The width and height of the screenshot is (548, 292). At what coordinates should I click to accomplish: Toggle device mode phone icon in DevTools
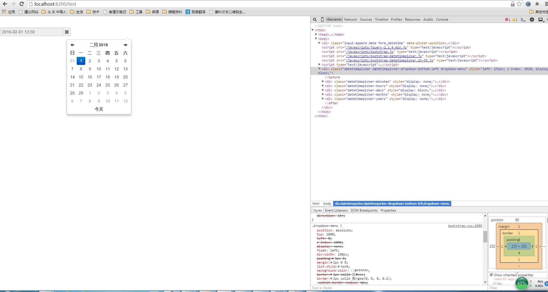[x=322, y=20]
